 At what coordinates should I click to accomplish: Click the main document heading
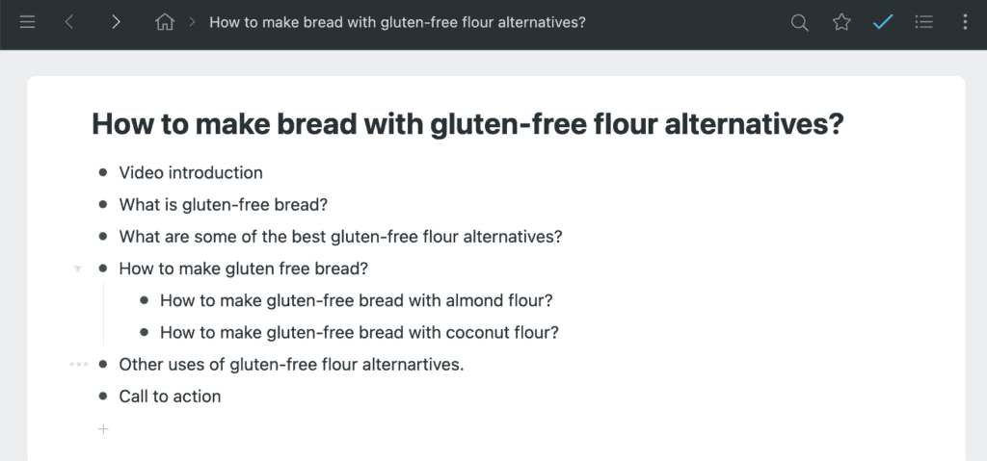coord(467,124)
